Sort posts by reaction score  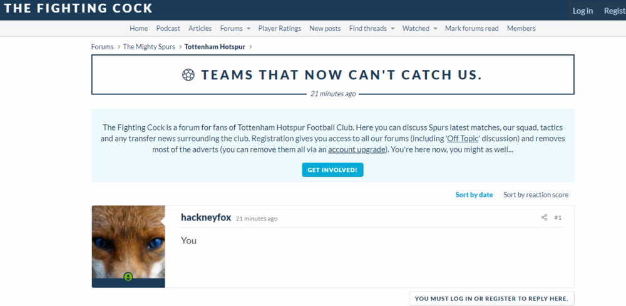pos(536,195)
